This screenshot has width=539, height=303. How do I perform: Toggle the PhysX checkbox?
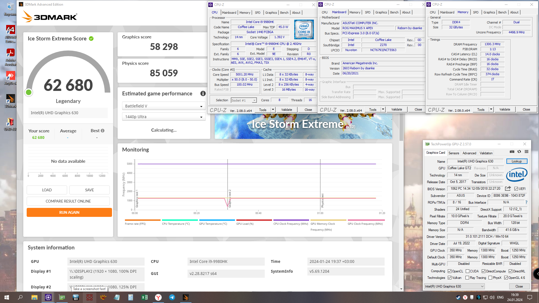coord(490,278)
